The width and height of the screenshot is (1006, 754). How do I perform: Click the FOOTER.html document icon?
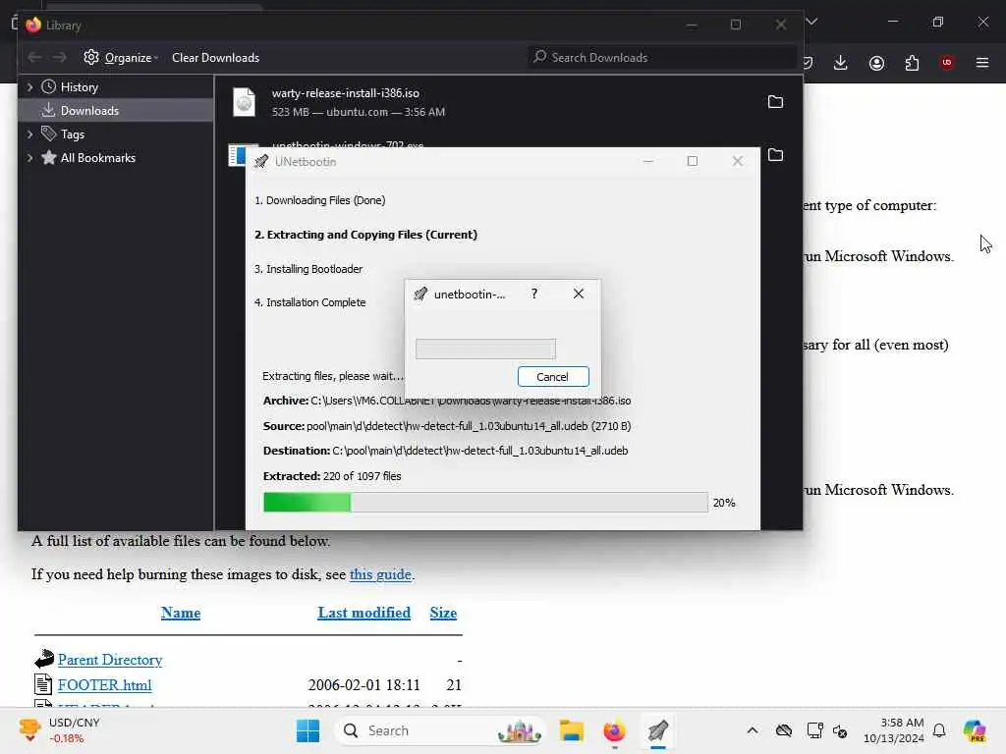pos(43,684)
